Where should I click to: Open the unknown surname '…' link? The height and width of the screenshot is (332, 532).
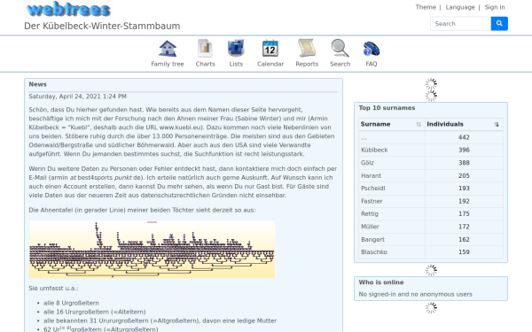point(364,137)
